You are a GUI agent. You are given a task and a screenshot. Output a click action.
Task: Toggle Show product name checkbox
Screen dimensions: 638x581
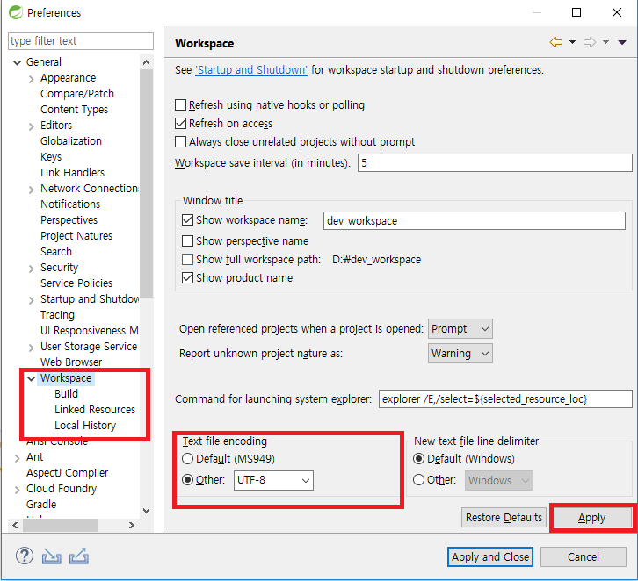(x=187, y=278)
